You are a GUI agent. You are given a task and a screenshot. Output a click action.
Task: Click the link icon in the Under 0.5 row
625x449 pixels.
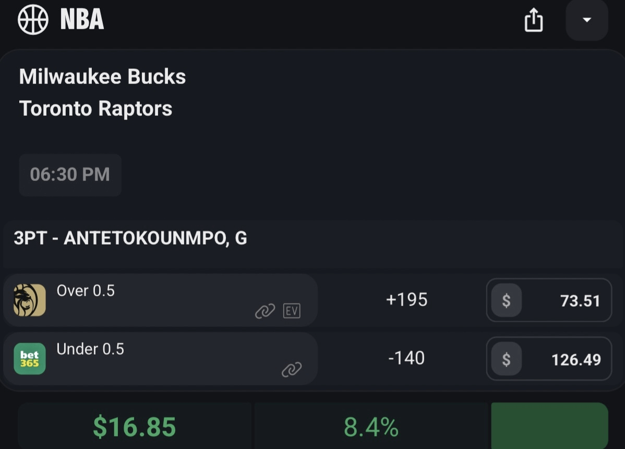click(292, 370)
